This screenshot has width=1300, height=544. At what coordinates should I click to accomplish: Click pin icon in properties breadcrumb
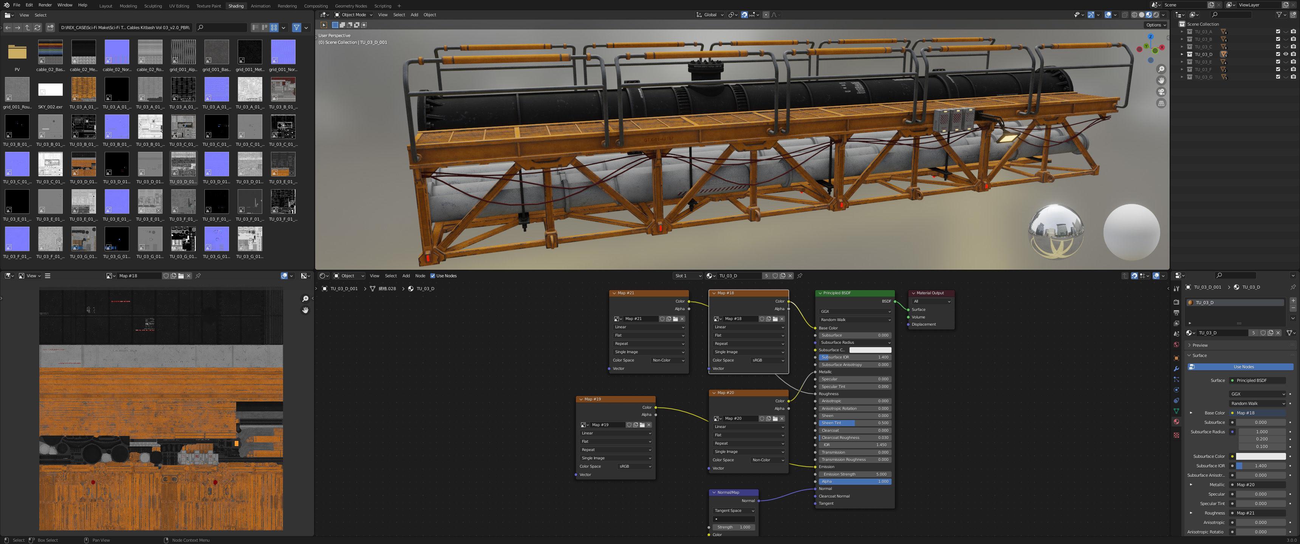(x=1292, y=287)
